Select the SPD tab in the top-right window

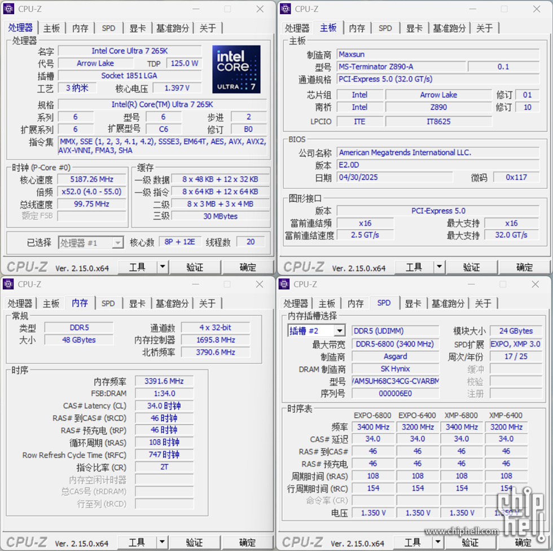[385, 28]
